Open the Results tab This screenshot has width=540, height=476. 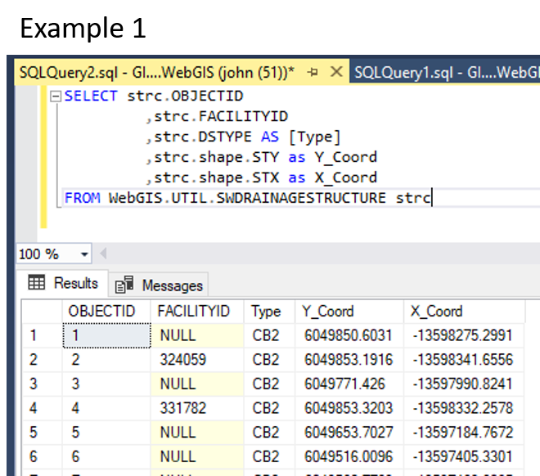click(63, 283)
